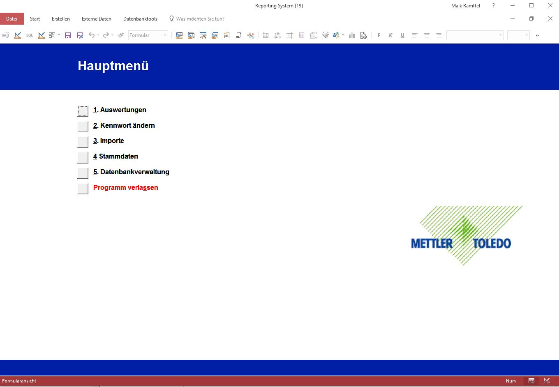Click the grayed object dependencies icon
The width and height of the screenshot is (559, 387).
278,35
